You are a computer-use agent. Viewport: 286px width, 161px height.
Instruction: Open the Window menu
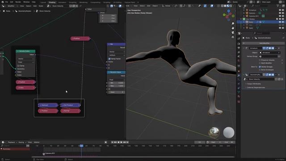click(x=26, y=2)
